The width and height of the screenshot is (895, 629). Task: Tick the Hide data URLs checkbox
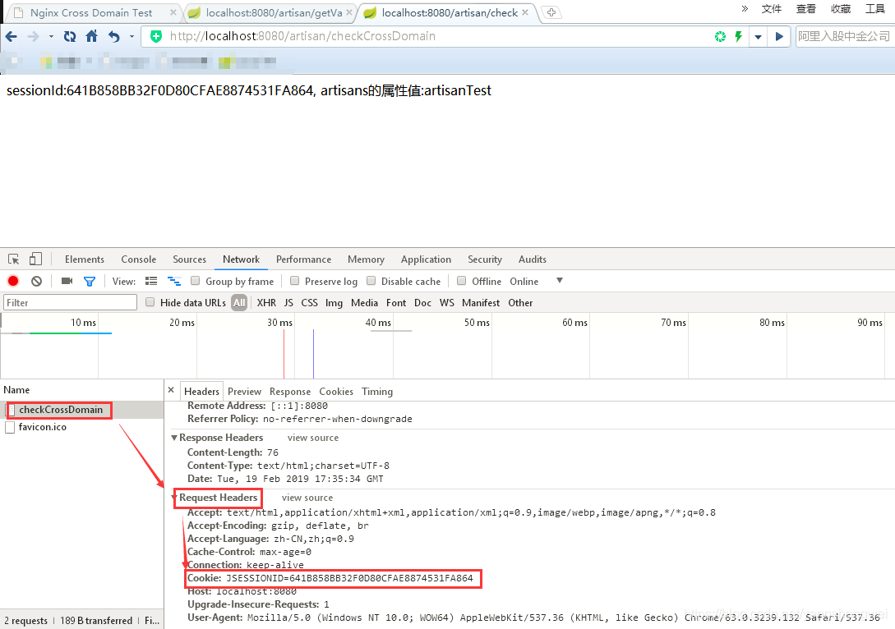click(x=150, y=302)
